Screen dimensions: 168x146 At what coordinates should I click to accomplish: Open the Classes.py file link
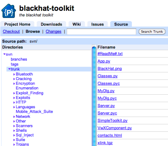point(108,76)
